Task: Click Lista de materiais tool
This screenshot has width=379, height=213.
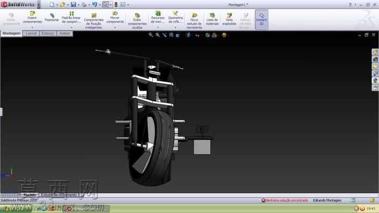Action: pyautogui.click(x=212, y=19)
